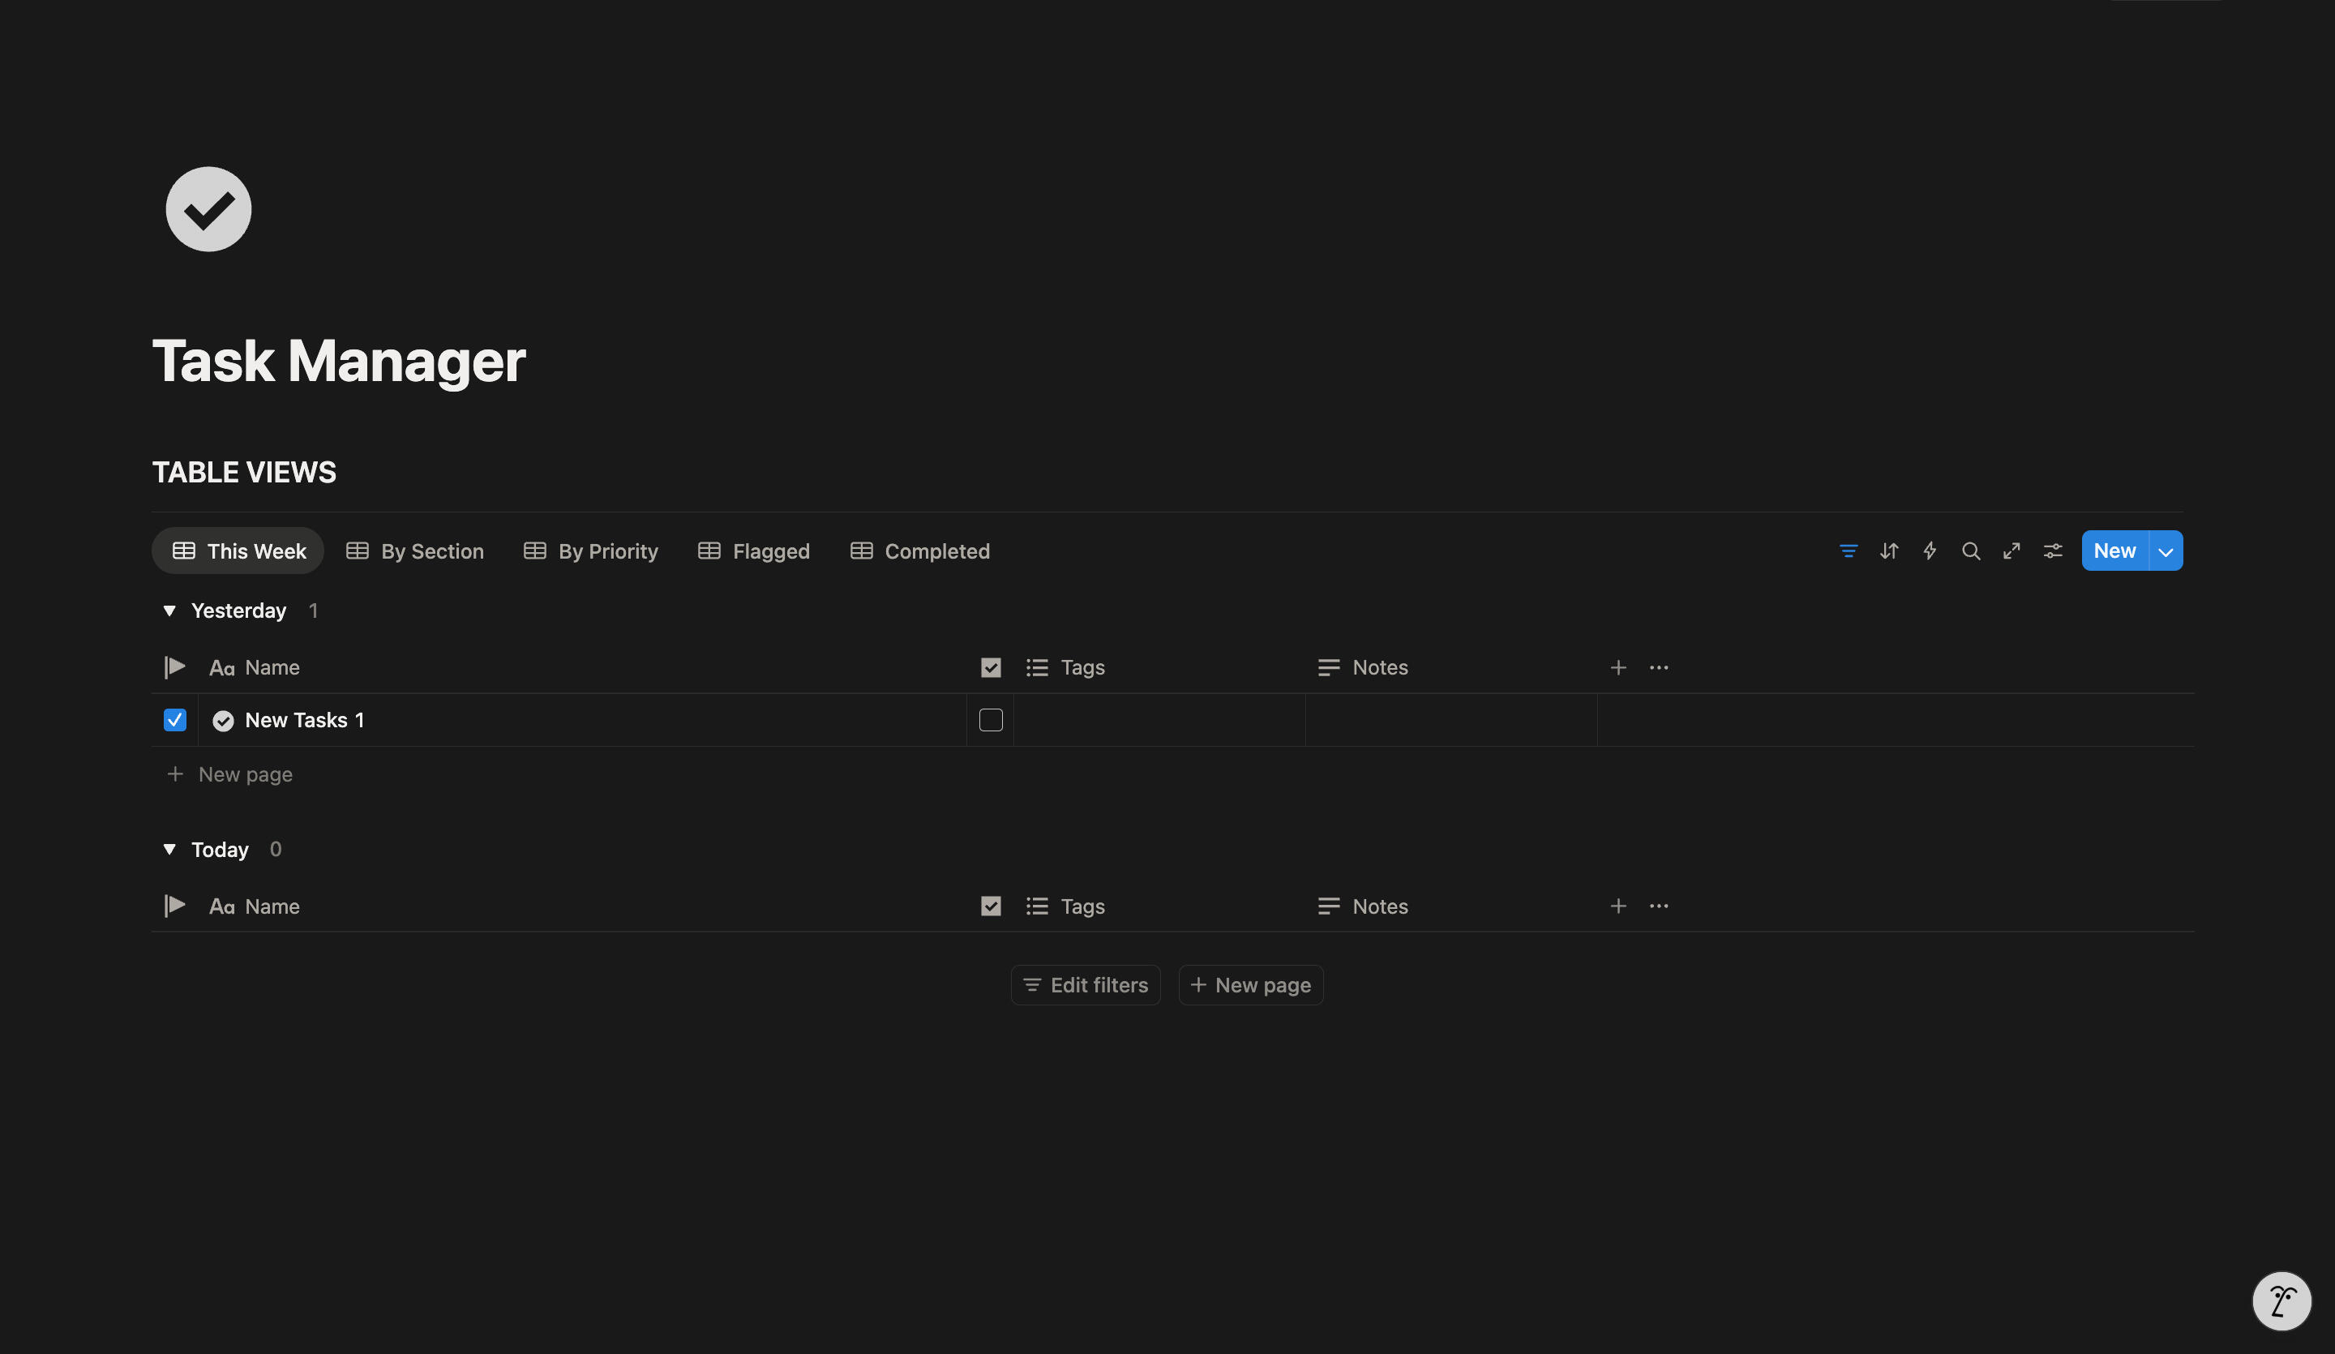Open the database in full page
This screenshot has width=2335, height=1354.
click(2011, 551)
